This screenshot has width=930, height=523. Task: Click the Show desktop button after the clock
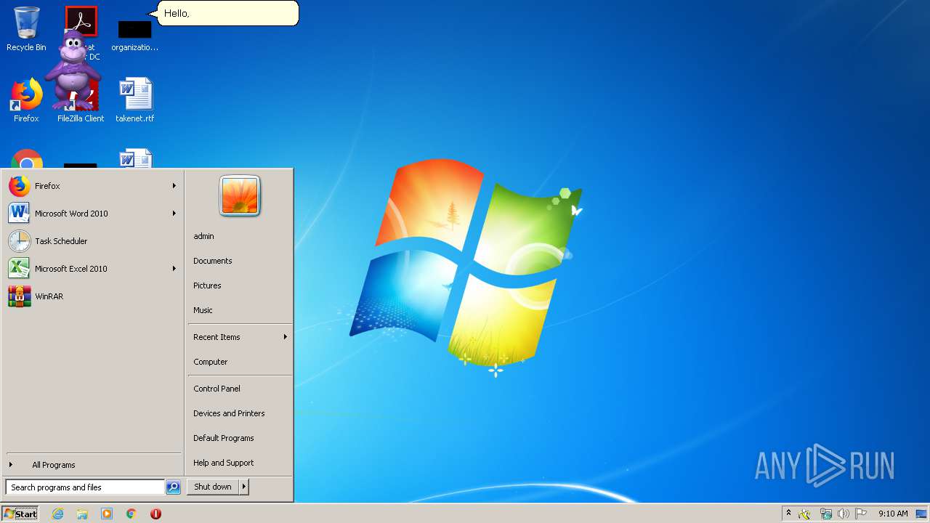click(921, 514)
